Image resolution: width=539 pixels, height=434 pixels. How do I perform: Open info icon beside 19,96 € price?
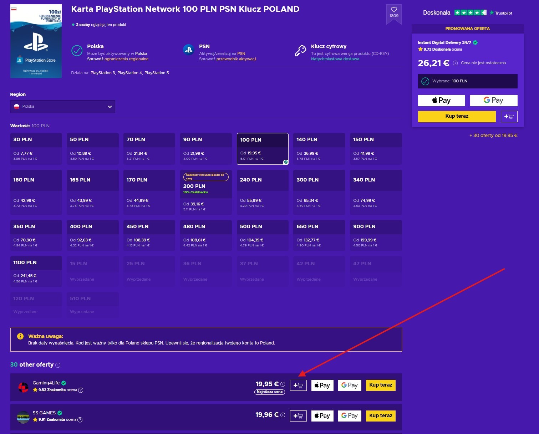(283, 415)
